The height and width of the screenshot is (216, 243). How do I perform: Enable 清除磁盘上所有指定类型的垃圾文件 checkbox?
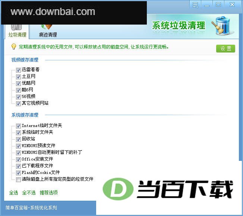pyautogui.click(x=18, y=180)
